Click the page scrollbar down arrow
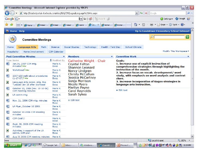Image resolution: width=198 pixels, height=153 pixels. coord(193,136)
